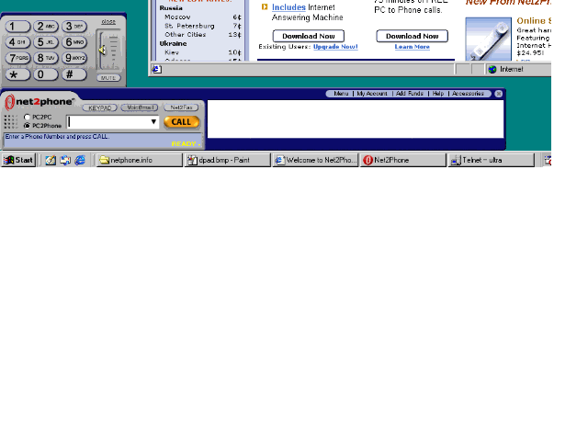588x441 pixels.
Task: Switch to Telnet - ultra taskbar button
Action: coord(492,160)
